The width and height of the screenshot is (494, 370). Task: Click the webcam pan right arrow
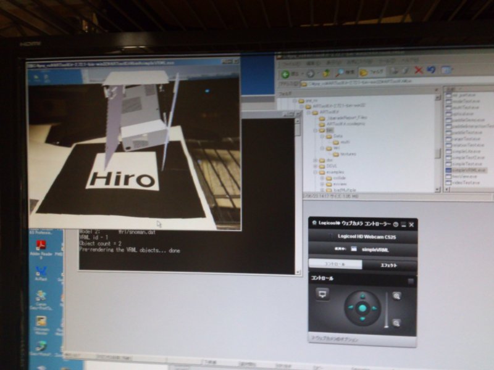(374, 308)
